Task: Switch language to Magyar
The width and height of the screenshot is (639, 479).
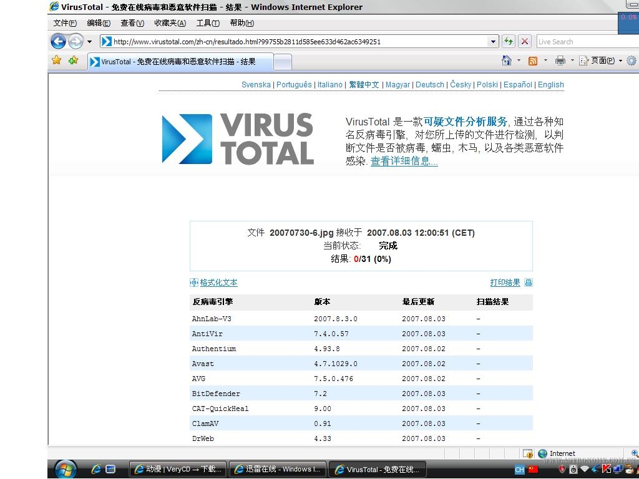Action: (398, 84)
